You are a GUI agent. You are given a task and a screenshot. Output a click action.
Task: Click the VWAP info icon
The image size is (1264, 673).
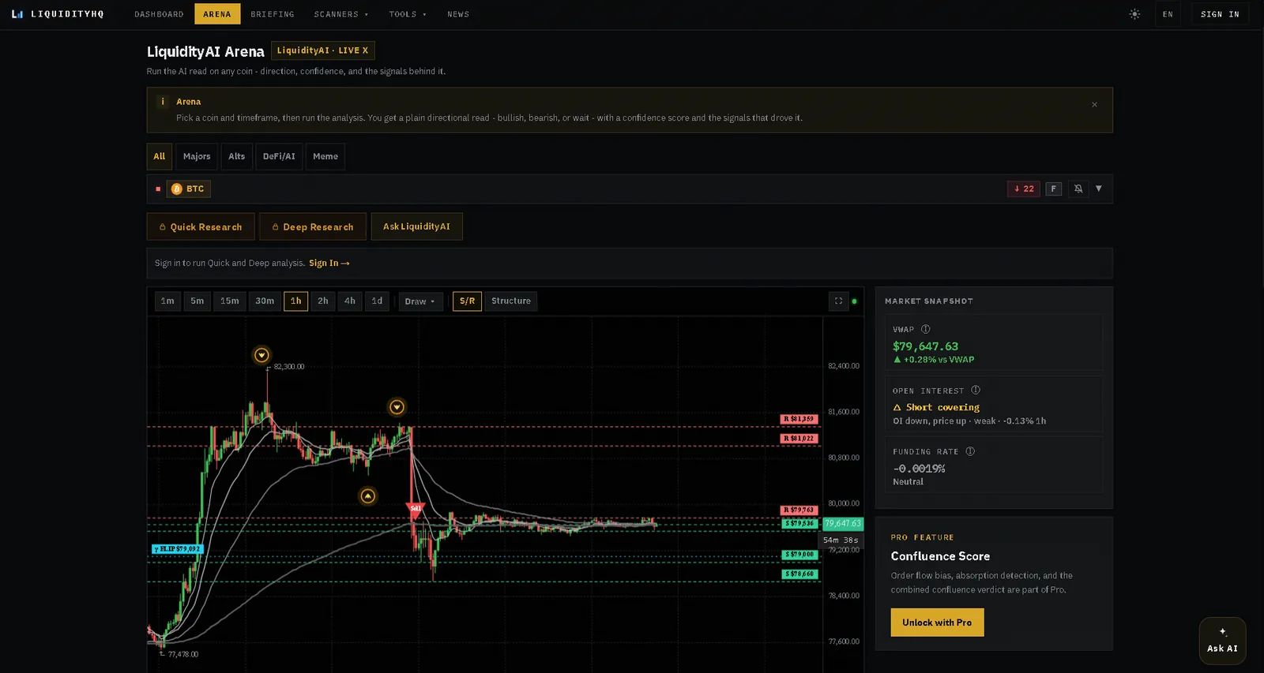click(926, 329)
